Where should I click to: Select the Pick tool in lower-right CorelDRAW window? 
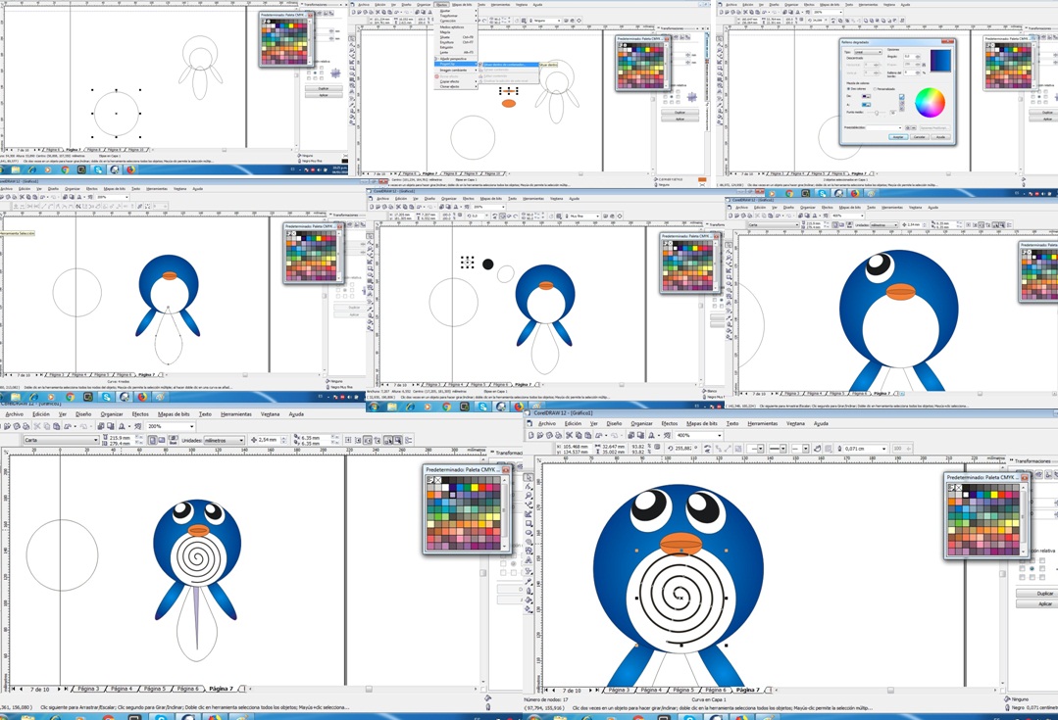coord(529,477)
